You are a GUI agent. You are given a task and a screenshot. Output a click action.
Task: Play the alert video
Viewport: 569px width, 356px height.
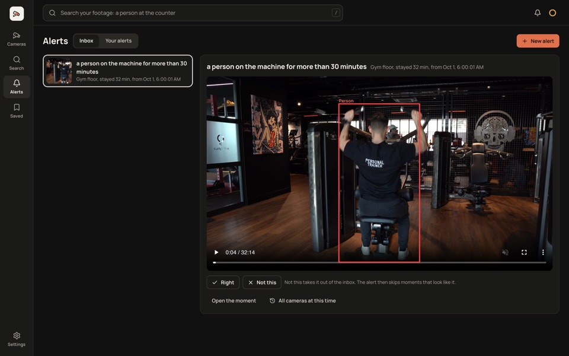(216, 252)
